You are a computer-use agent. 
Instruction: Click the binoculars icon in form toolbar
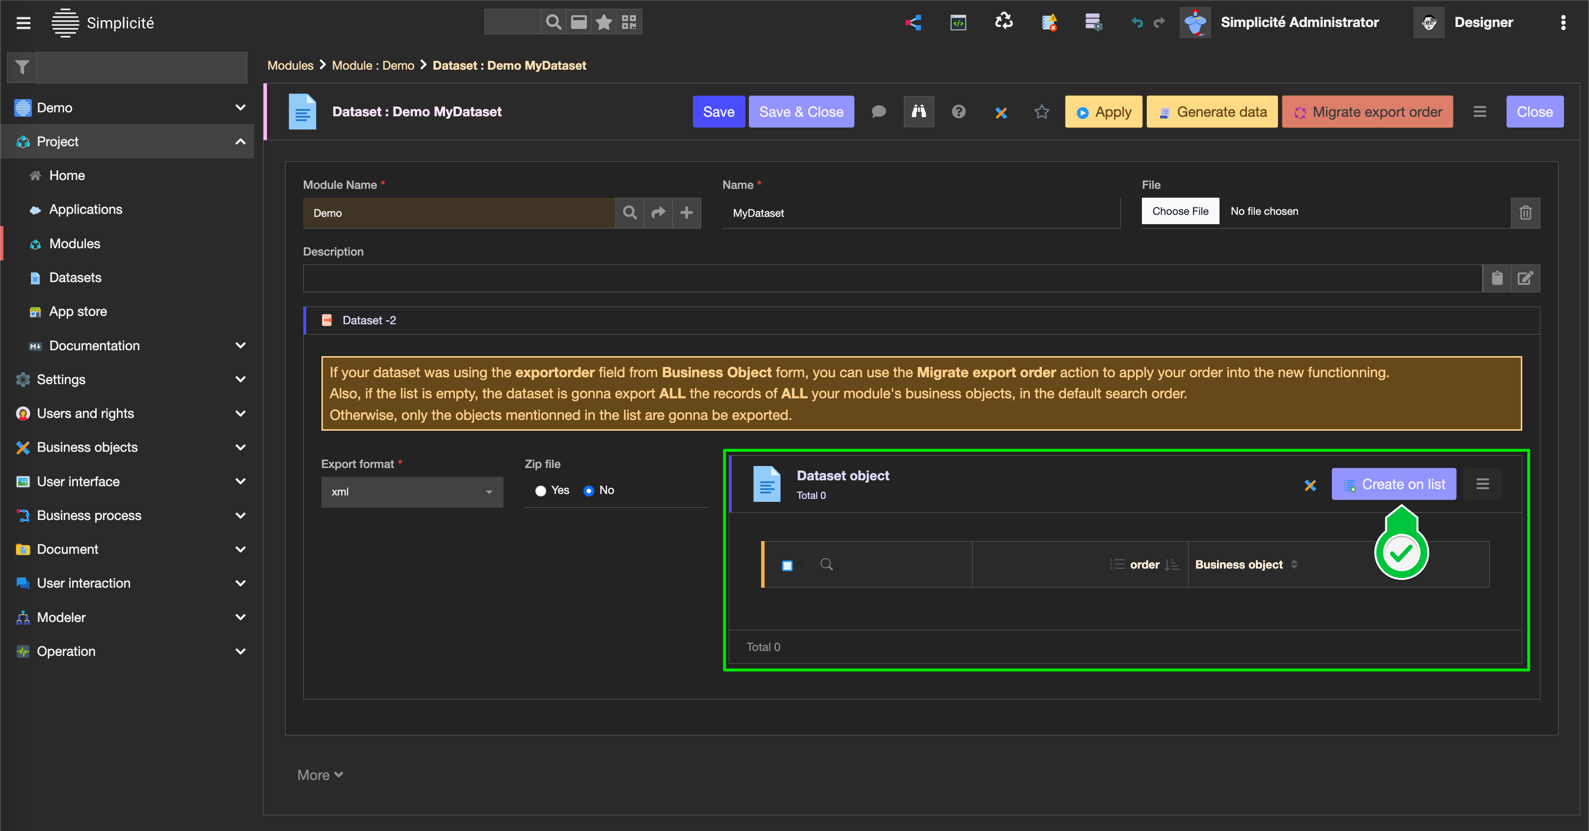tap(919, 111)
